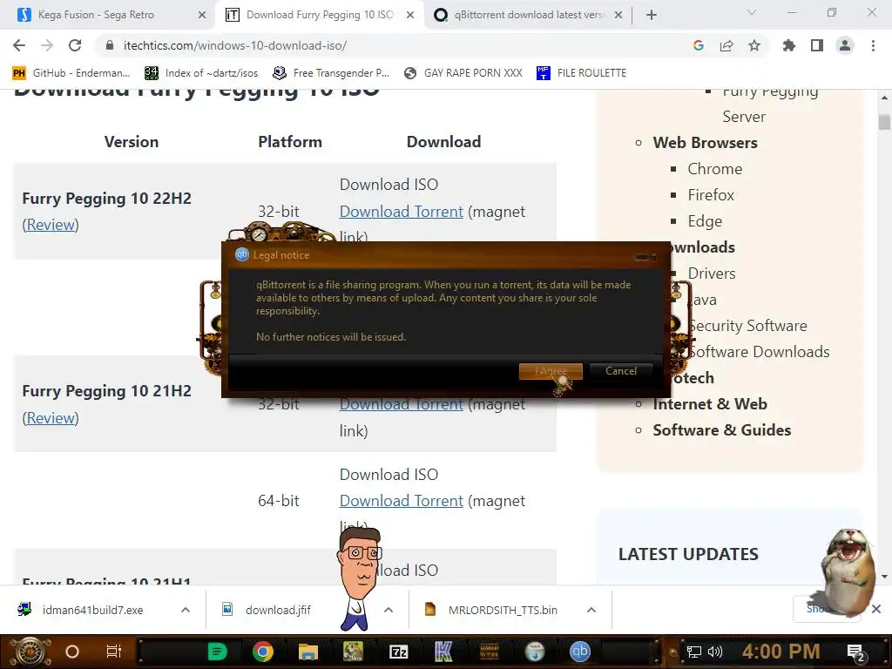The image size is (892, 669).
Task: Open Index of ~dartz/isos bookmark
Action: [201, 73]
